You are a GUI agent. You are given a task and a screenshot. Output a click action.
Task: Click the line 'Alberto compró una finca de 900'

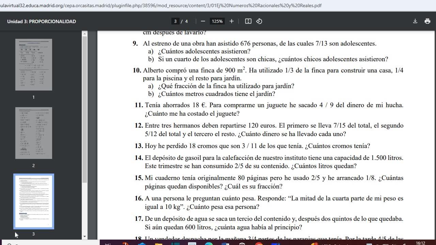click(273, 70)
